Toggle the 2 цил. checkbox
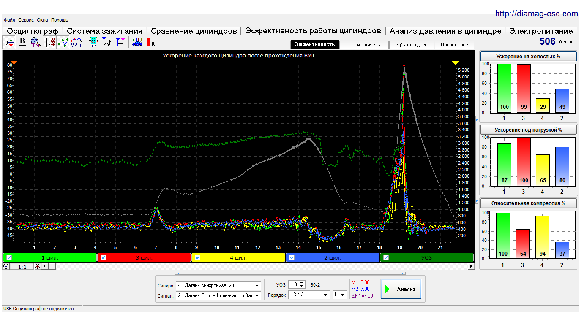 coord(292,257)
